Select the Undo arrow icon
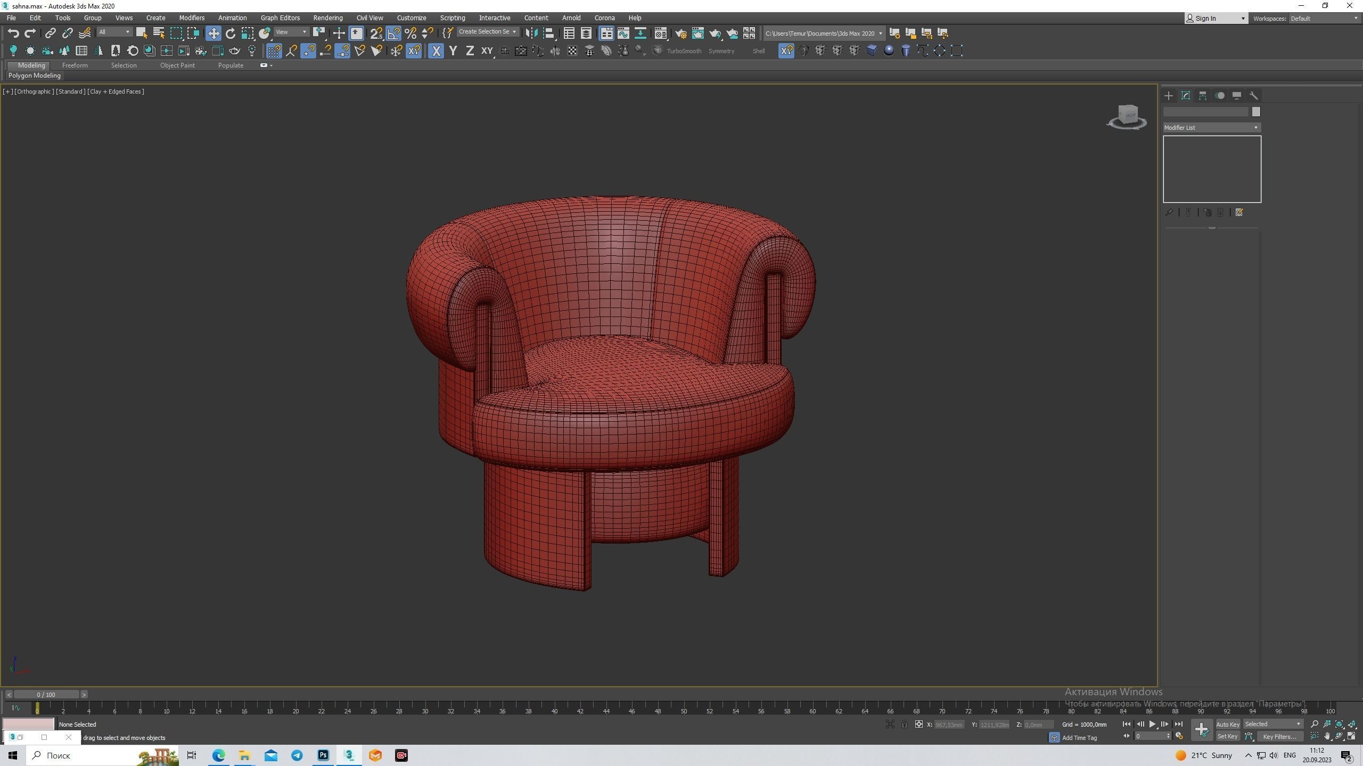This screenshot has height=766, width=1363. coord(13,34)
